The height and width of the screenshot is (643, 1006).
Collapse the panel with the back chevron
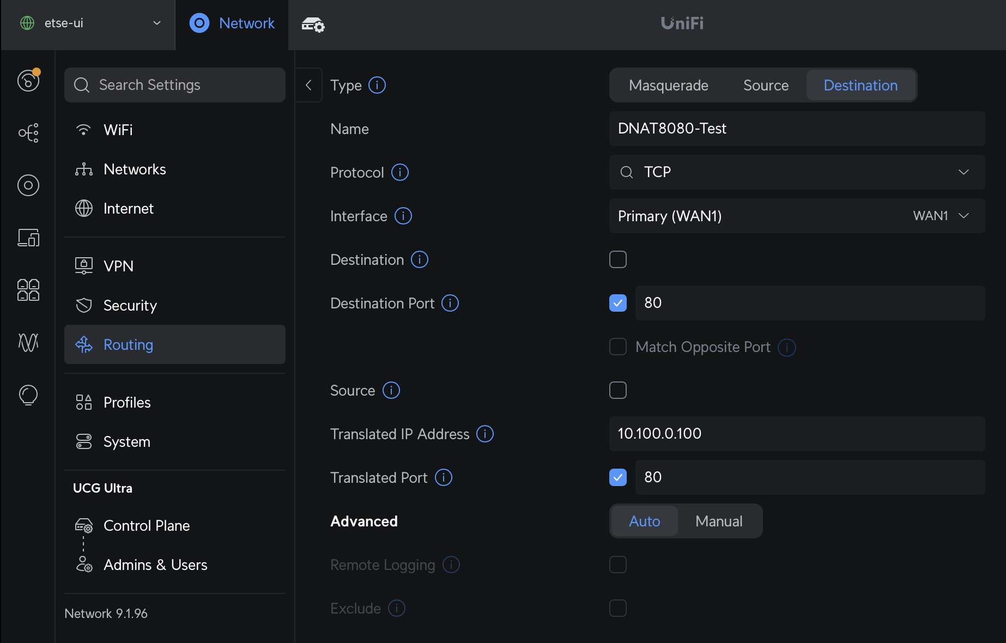pos(308,85)
